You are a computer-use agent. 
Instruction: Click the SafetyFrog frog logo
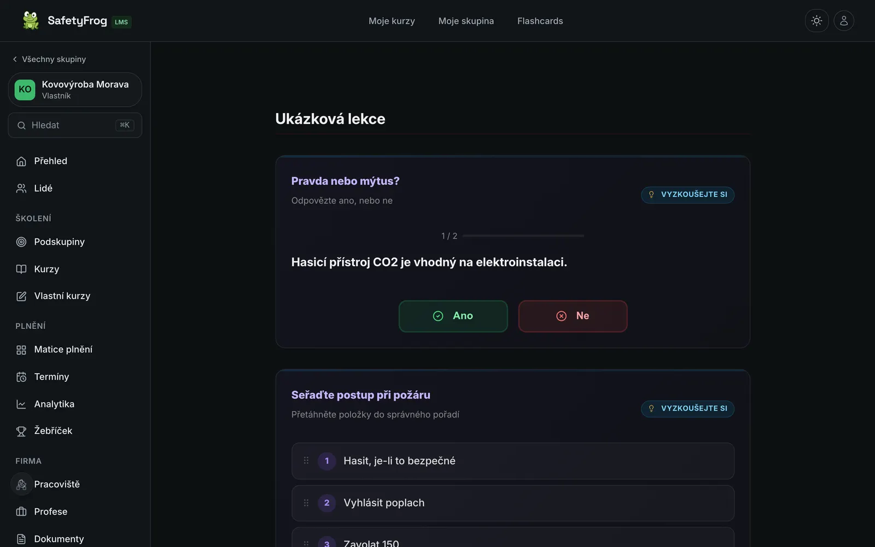pyautogui.click(x=31, y=21)
